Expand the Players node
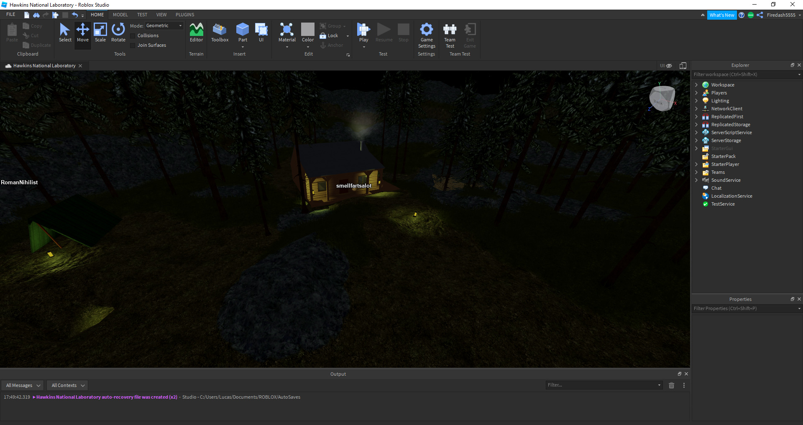This screenshot has height=425, width=803. [696, 93]
